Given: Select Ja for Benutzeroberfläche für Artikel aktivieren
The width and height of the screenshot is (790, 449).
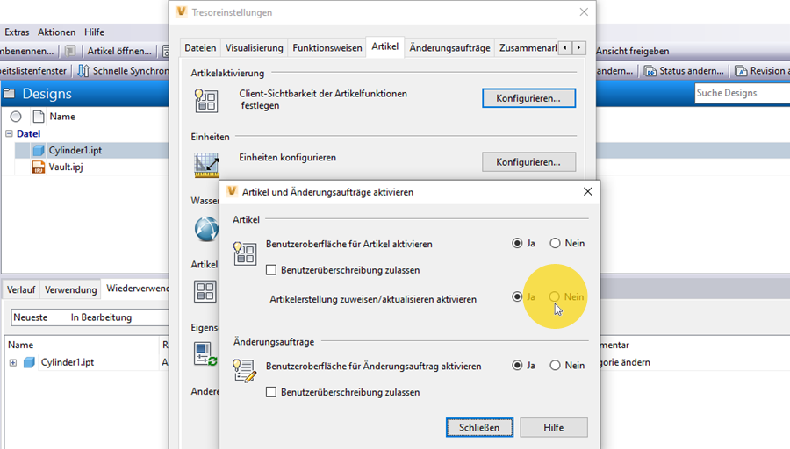Looking at the screenshot, I should click(x=517, y=244).
